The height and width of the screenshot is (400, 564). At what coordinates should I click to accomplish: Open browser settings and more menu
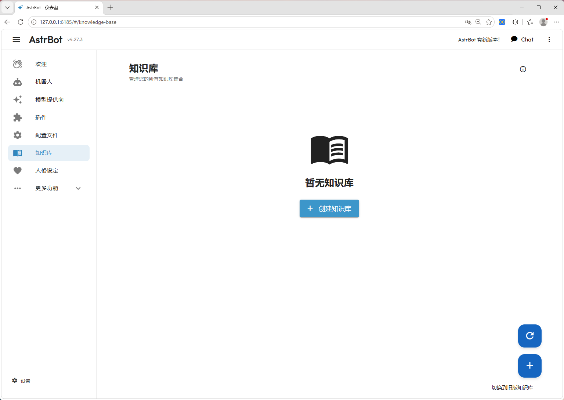[x=557, y=22]
